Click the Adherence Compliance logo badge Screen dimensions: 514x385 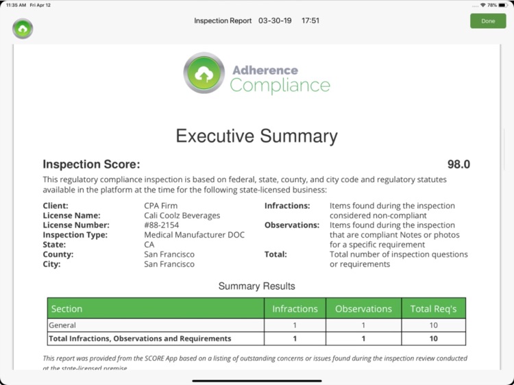tap(204, 73)
